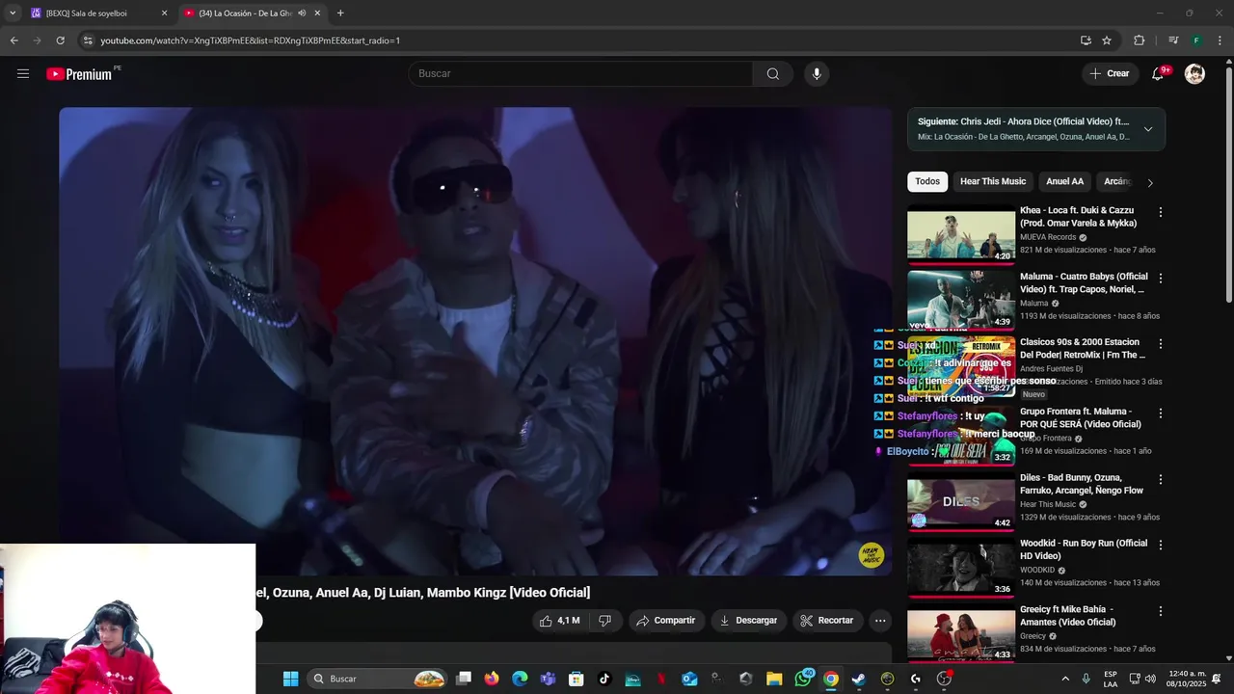1234x694 pixels.
Task: Open WhatsApp from the taskbar
Action: tap(803, 679)
